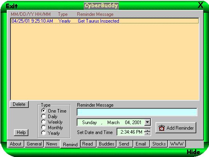Set reminder type to Yearly
The image size is (209, 157).
click(43, 133)
